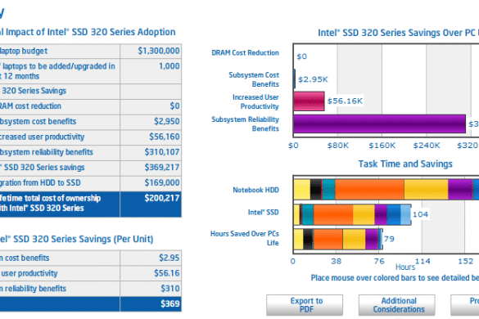Click the Notebook HDD row label
The height and width of the screenshot is (319, 479).
pyautogui.click(x=256, y=190)
